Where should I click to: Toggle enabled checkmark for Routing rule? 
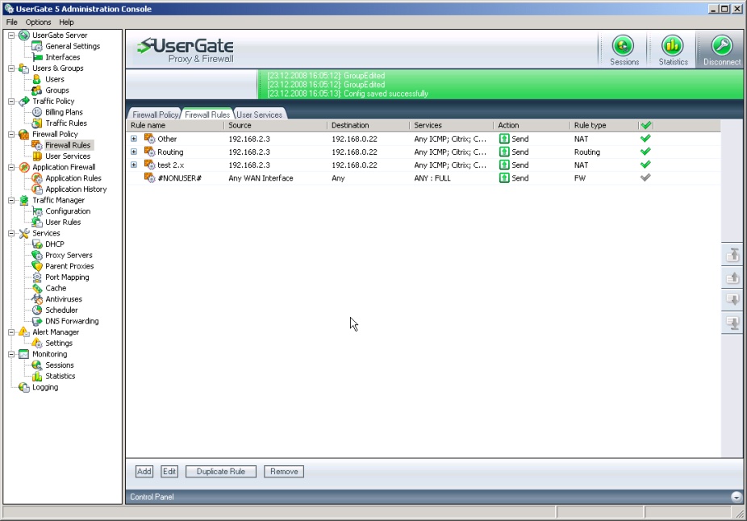tap(645, 152)
